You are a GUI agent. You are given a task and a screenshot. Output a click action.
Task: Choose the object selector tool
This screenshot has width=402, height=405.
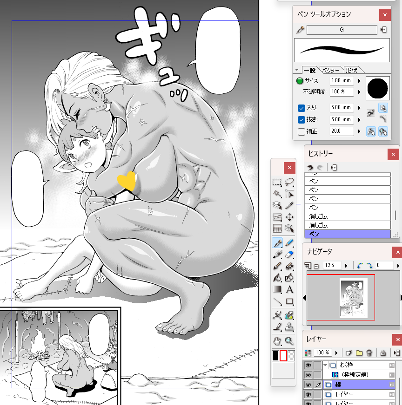(x=289, y=194)
